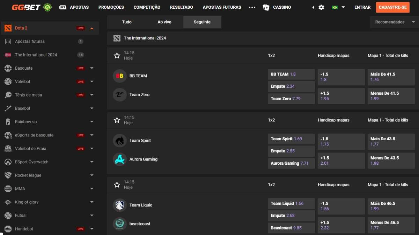This screenshot has width=419, height=235.
Task: Click the Rainbow six icon
Action: 8,122
